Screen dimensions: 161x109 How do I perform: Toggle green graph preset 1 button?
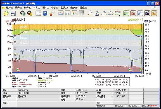[x=126, y=13]
